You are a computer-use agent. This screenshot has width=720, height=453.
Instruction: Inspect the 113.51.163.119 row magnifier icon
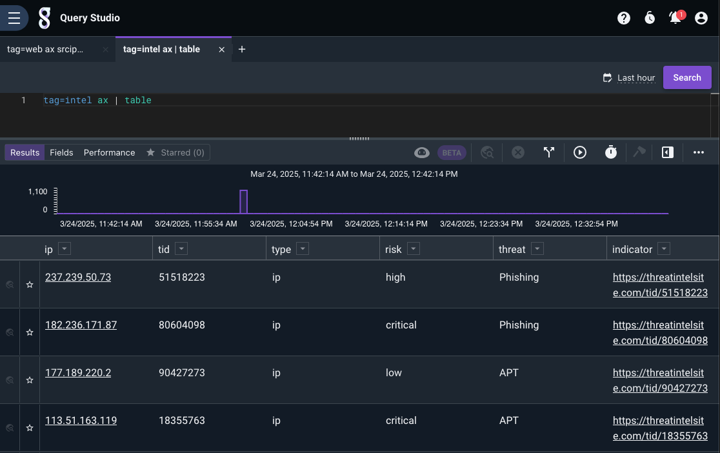click(10, 428)
